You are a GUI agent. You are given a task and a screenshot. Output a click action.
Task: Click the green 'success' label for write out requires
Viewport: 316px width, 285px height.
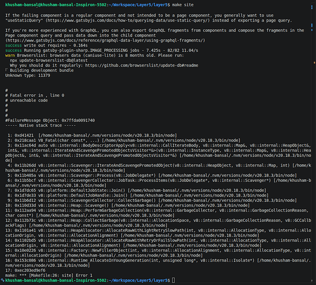pyautogui.click(x=13, y=46)
